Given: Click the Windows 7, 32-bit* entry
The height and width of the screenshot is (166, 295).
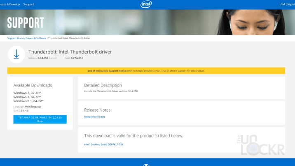Looking at the screenshot, I should coord(27,93).
